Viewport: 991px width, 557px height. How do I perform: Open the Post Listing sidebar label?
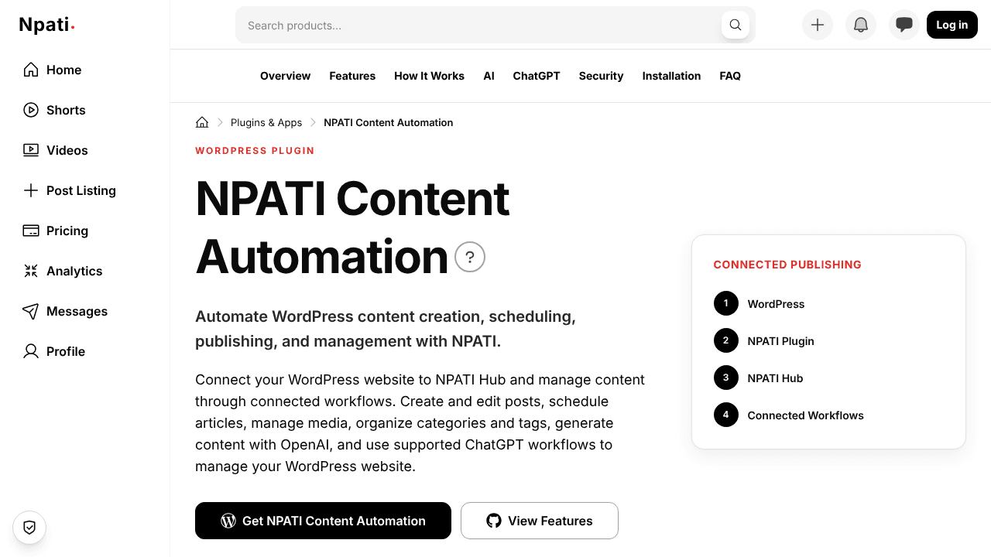click(x=81, y=190)
